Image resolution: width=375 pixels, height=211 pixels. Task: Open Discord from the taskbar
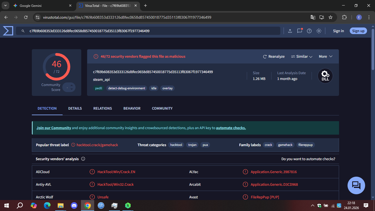coord(74,206)
